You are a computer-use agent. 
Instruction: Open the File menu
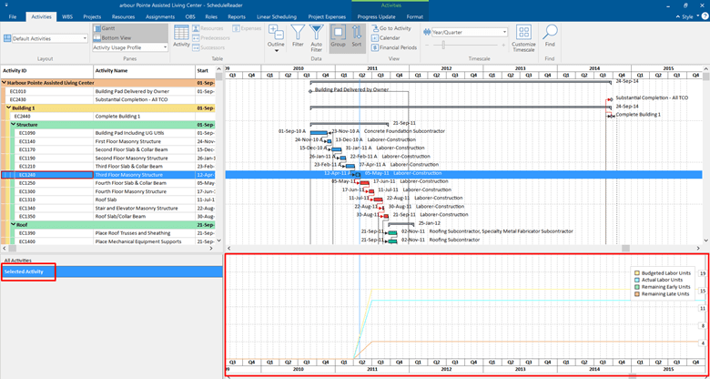pos(12,16)
